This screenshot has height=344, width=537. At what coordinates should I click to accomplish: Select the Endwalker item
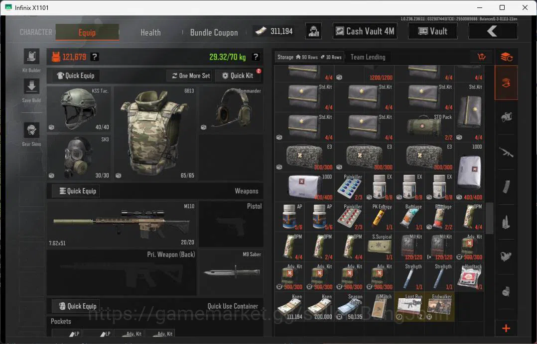click(439, 307)
